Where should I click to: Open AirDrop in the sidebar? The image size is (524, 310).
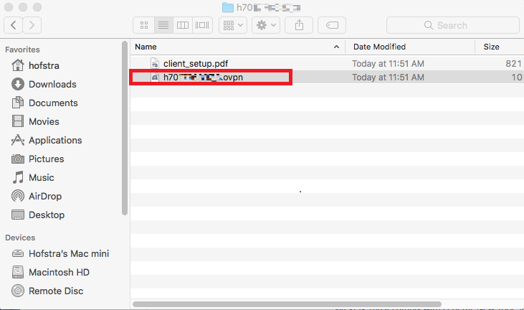tap(45, 197)
